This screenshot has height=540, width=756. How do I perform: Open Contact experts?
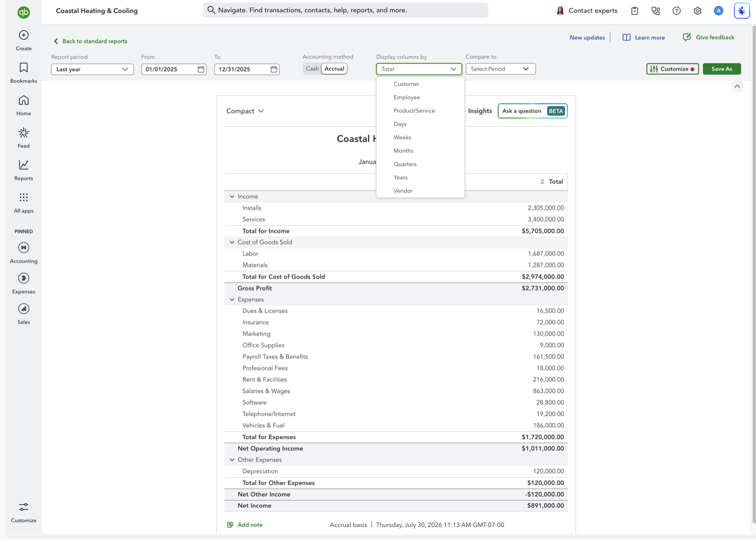tap(587, 11)
